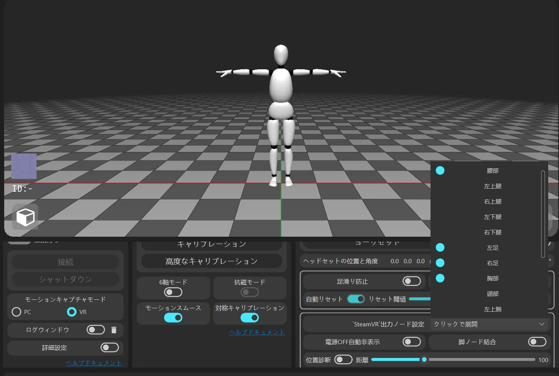Expand the クリックで展開 dropdown

[x=489, y=324]
